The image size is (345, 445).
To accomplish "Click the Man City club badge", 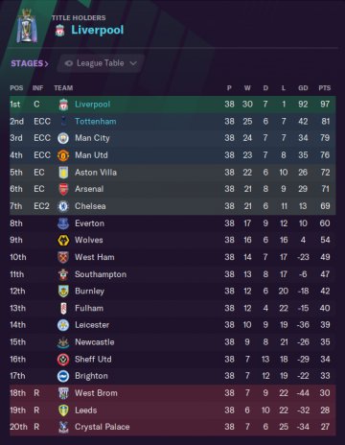I will point(63,138).
